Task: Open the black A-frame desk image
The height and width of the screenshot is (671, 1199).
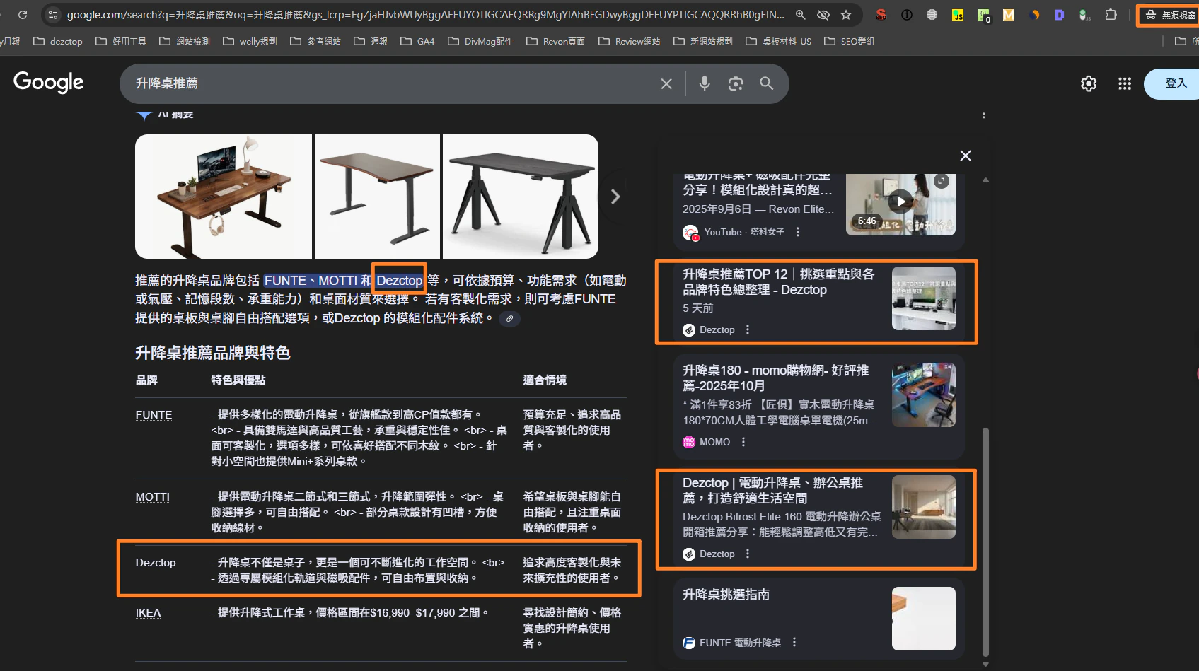Action: click(521, 197)
